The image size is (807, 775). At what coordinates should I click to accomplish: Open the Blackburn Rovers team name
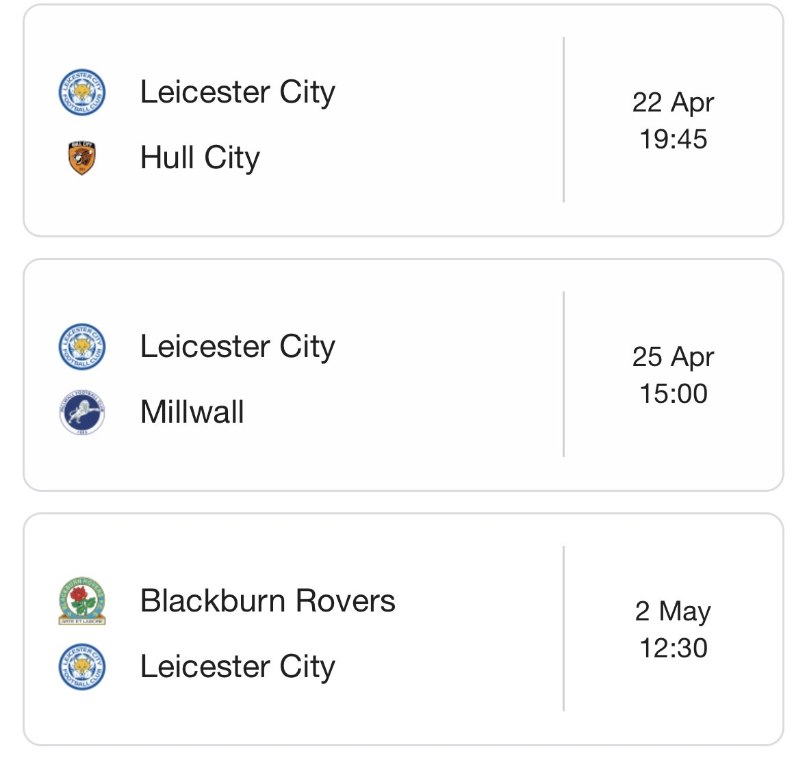pyautogui.click(x=268, y=601)
